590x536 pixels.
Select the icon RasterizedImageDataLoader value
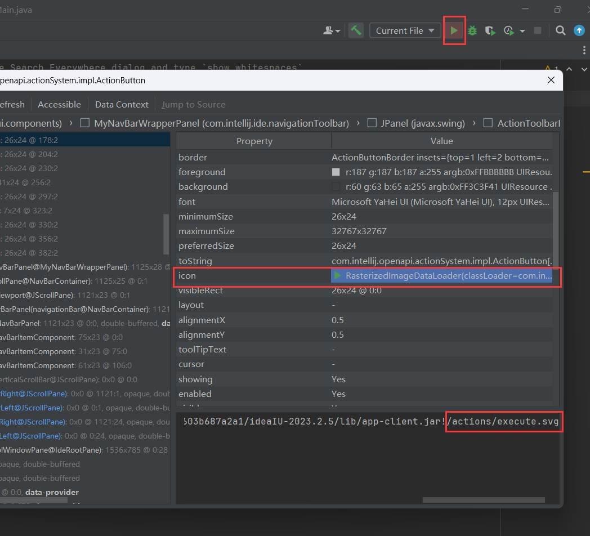click(x=442, y=275)
